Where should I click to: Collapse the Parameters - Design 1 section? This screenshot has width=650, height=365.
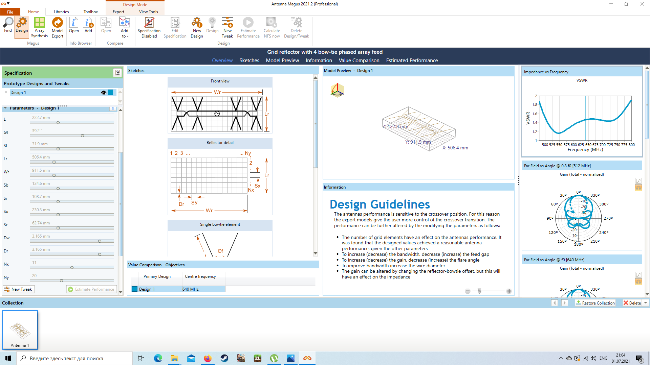tap(5, 108)
